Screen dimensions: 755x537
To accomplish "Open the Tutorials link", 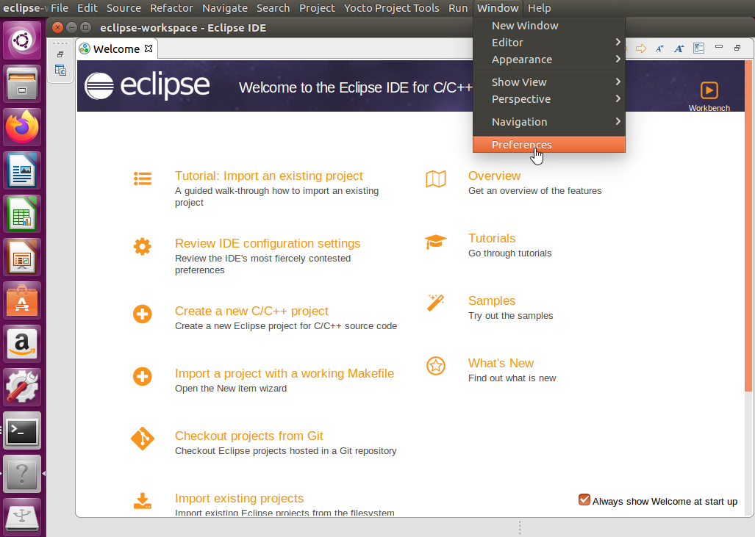I will click(492, 238).
